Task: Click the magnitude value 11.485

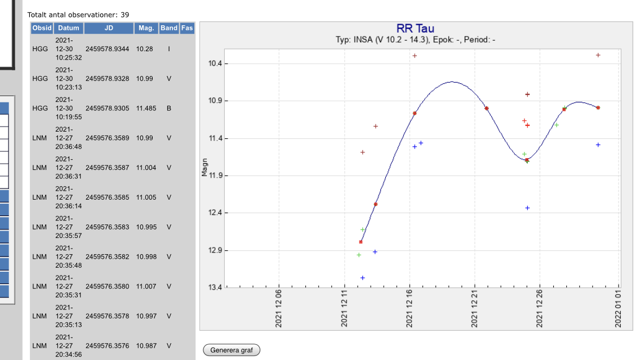Action: point(146,108)
